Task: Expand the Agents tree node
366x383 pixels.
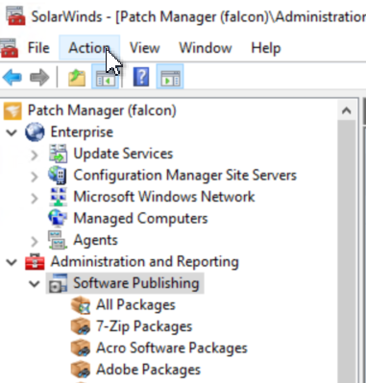Action: [35, 241]
